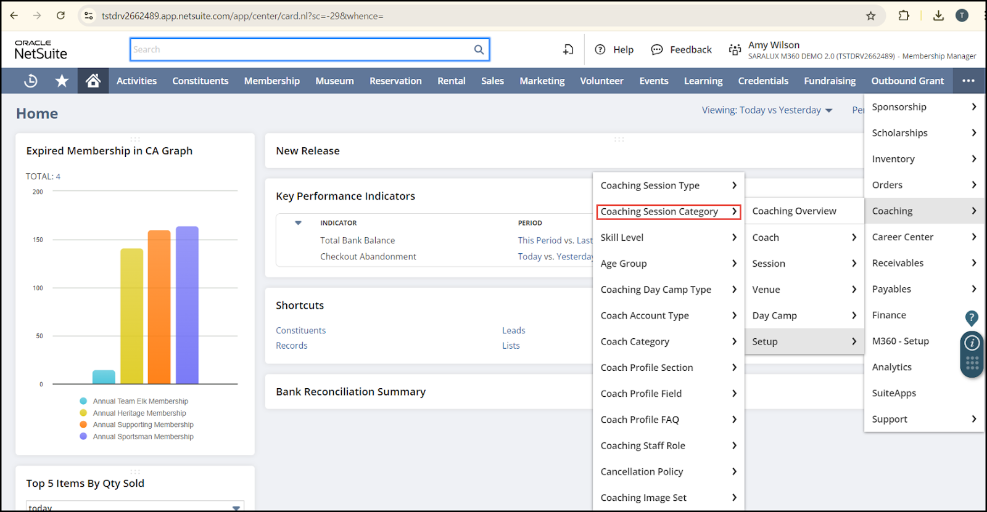Select Coaching Overview from the menu
The height and width of the screenshot is (512, 987).
794,211
